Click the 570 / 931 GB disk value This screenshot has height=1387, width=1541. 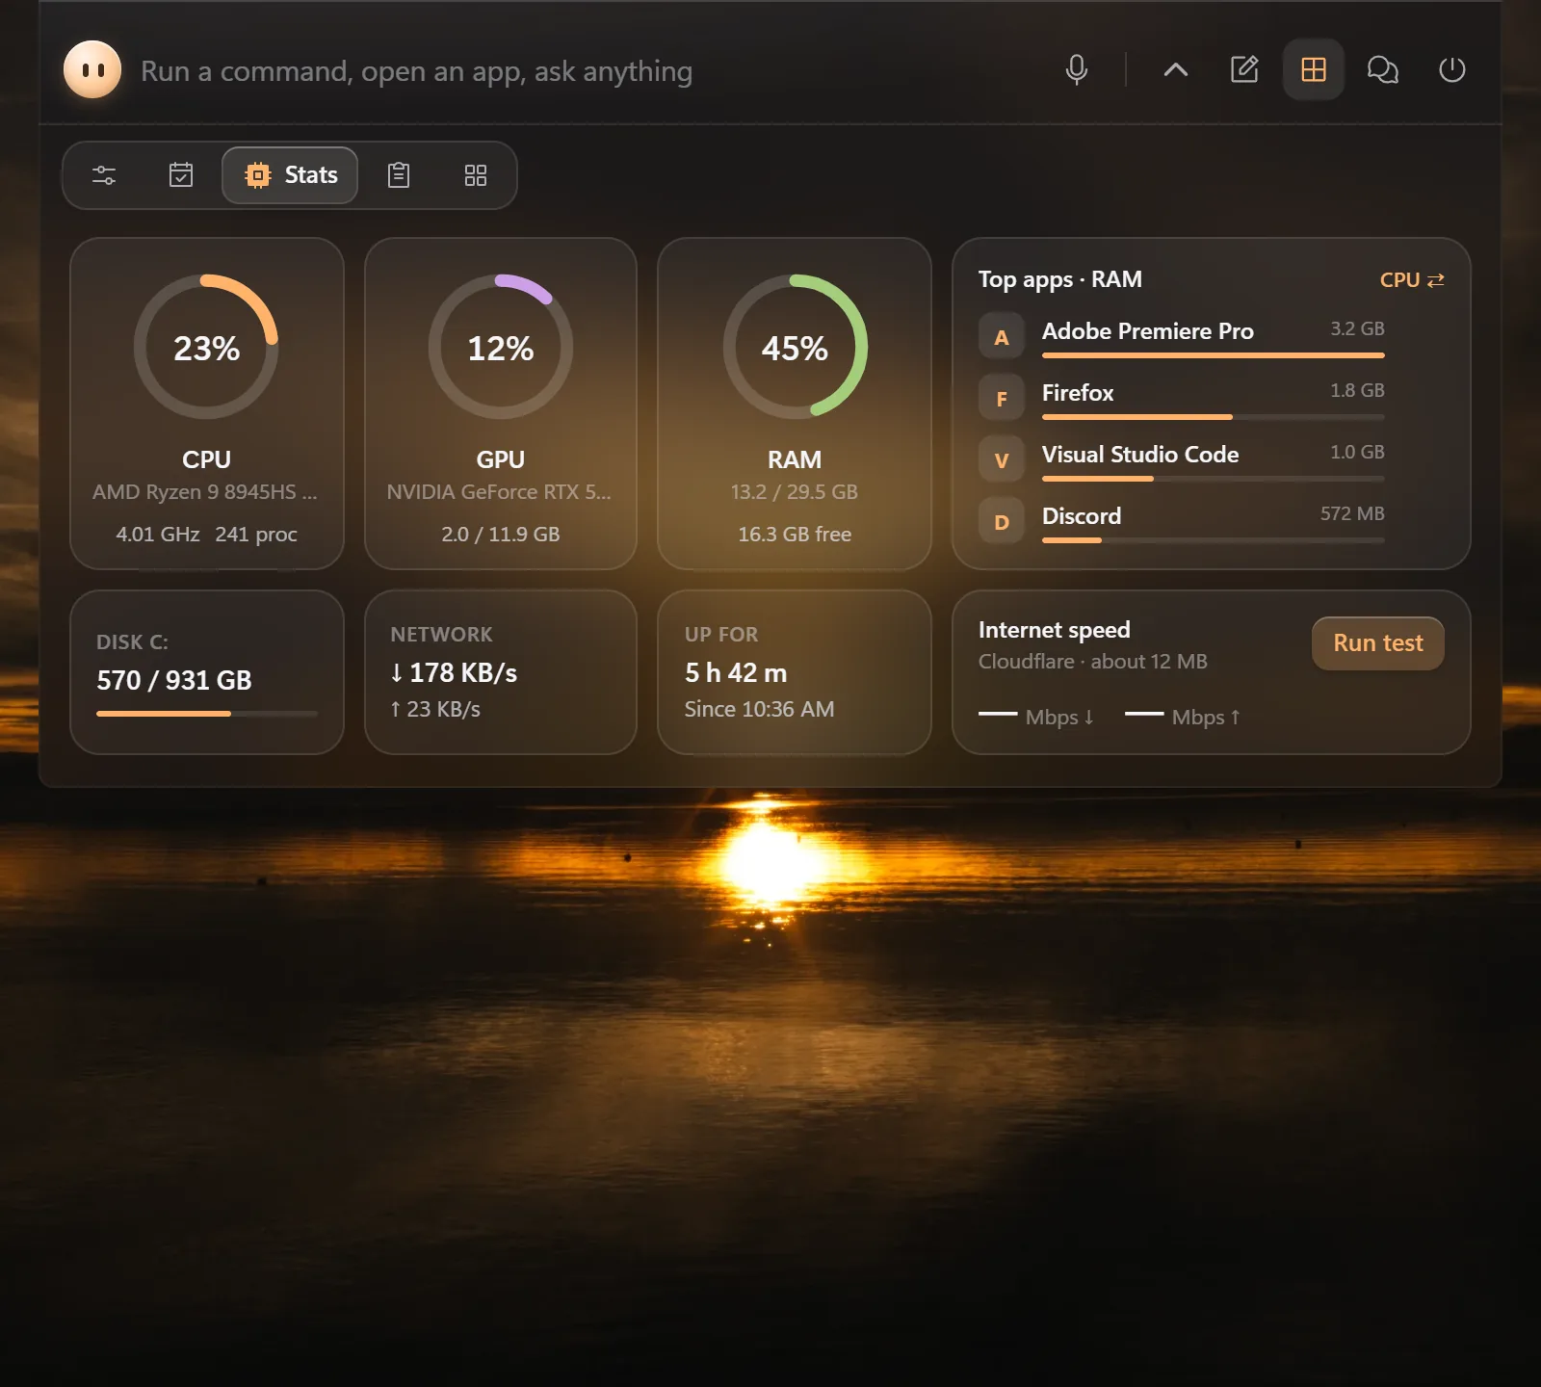(x=174, y=680)
